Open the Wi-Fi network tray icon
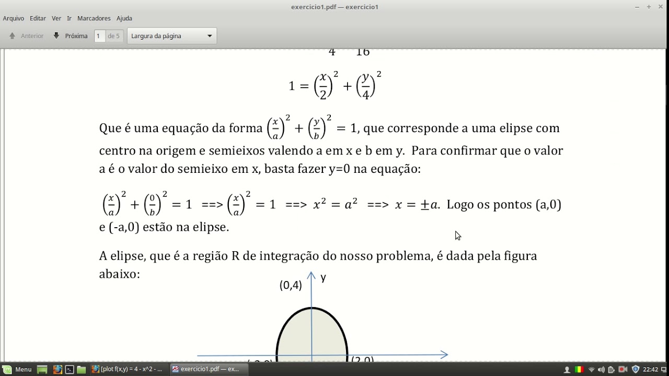669x376 pixels. coord(592,370)
